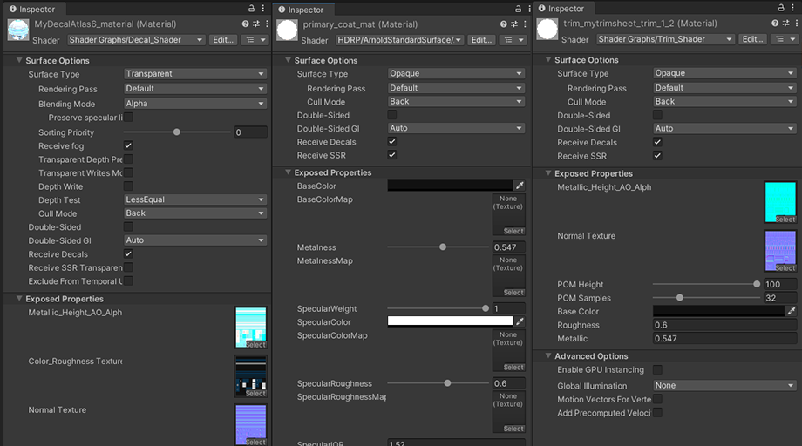Pick Base Color eyedropper in Trim material
Image resolution: width=802 pixels, height=446 pixels.
pyautogui.click(x=792, y=311)
